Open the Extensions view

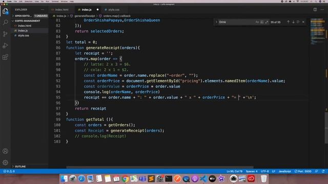pos(6,57)
